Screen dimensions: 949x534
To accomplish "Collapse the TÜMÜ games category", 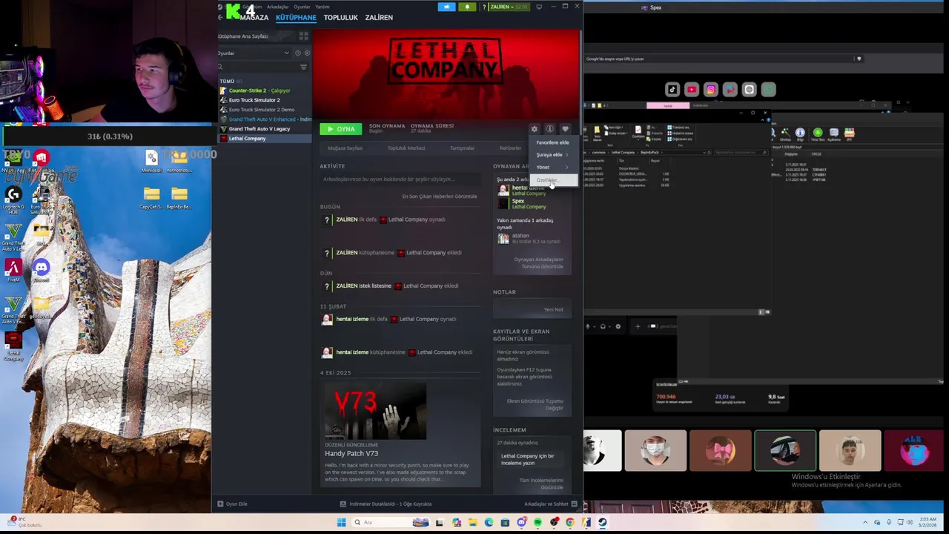I will point(227,81).
